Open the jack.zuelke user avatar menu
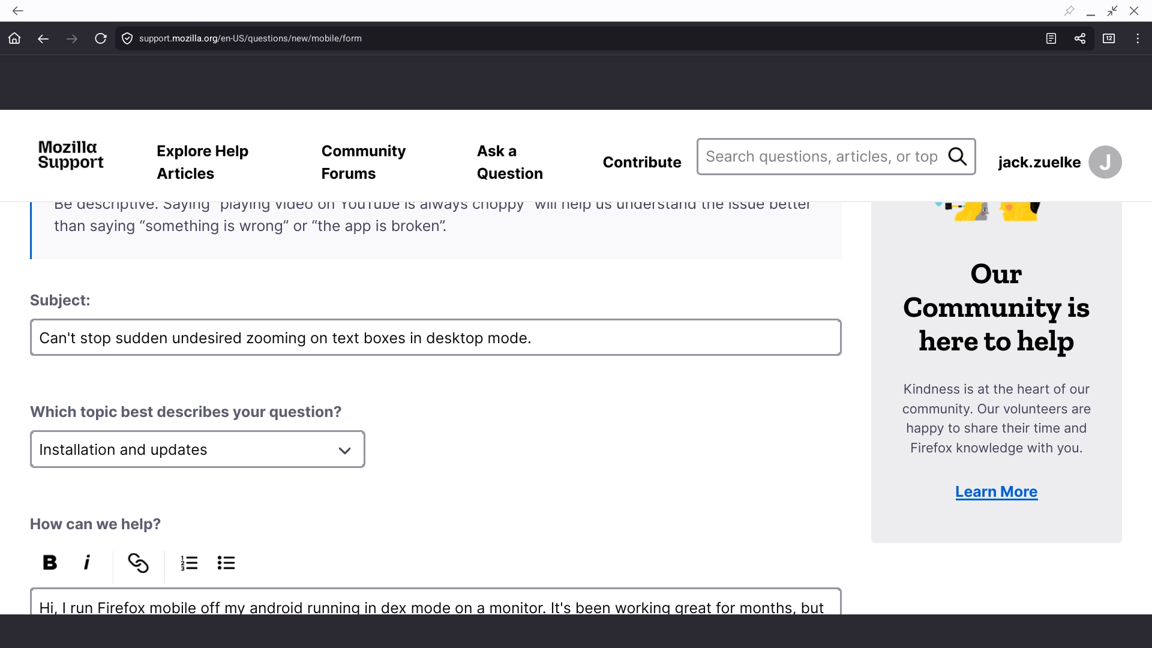This screenshot has width=1152, height=648. click(1105, 162)
